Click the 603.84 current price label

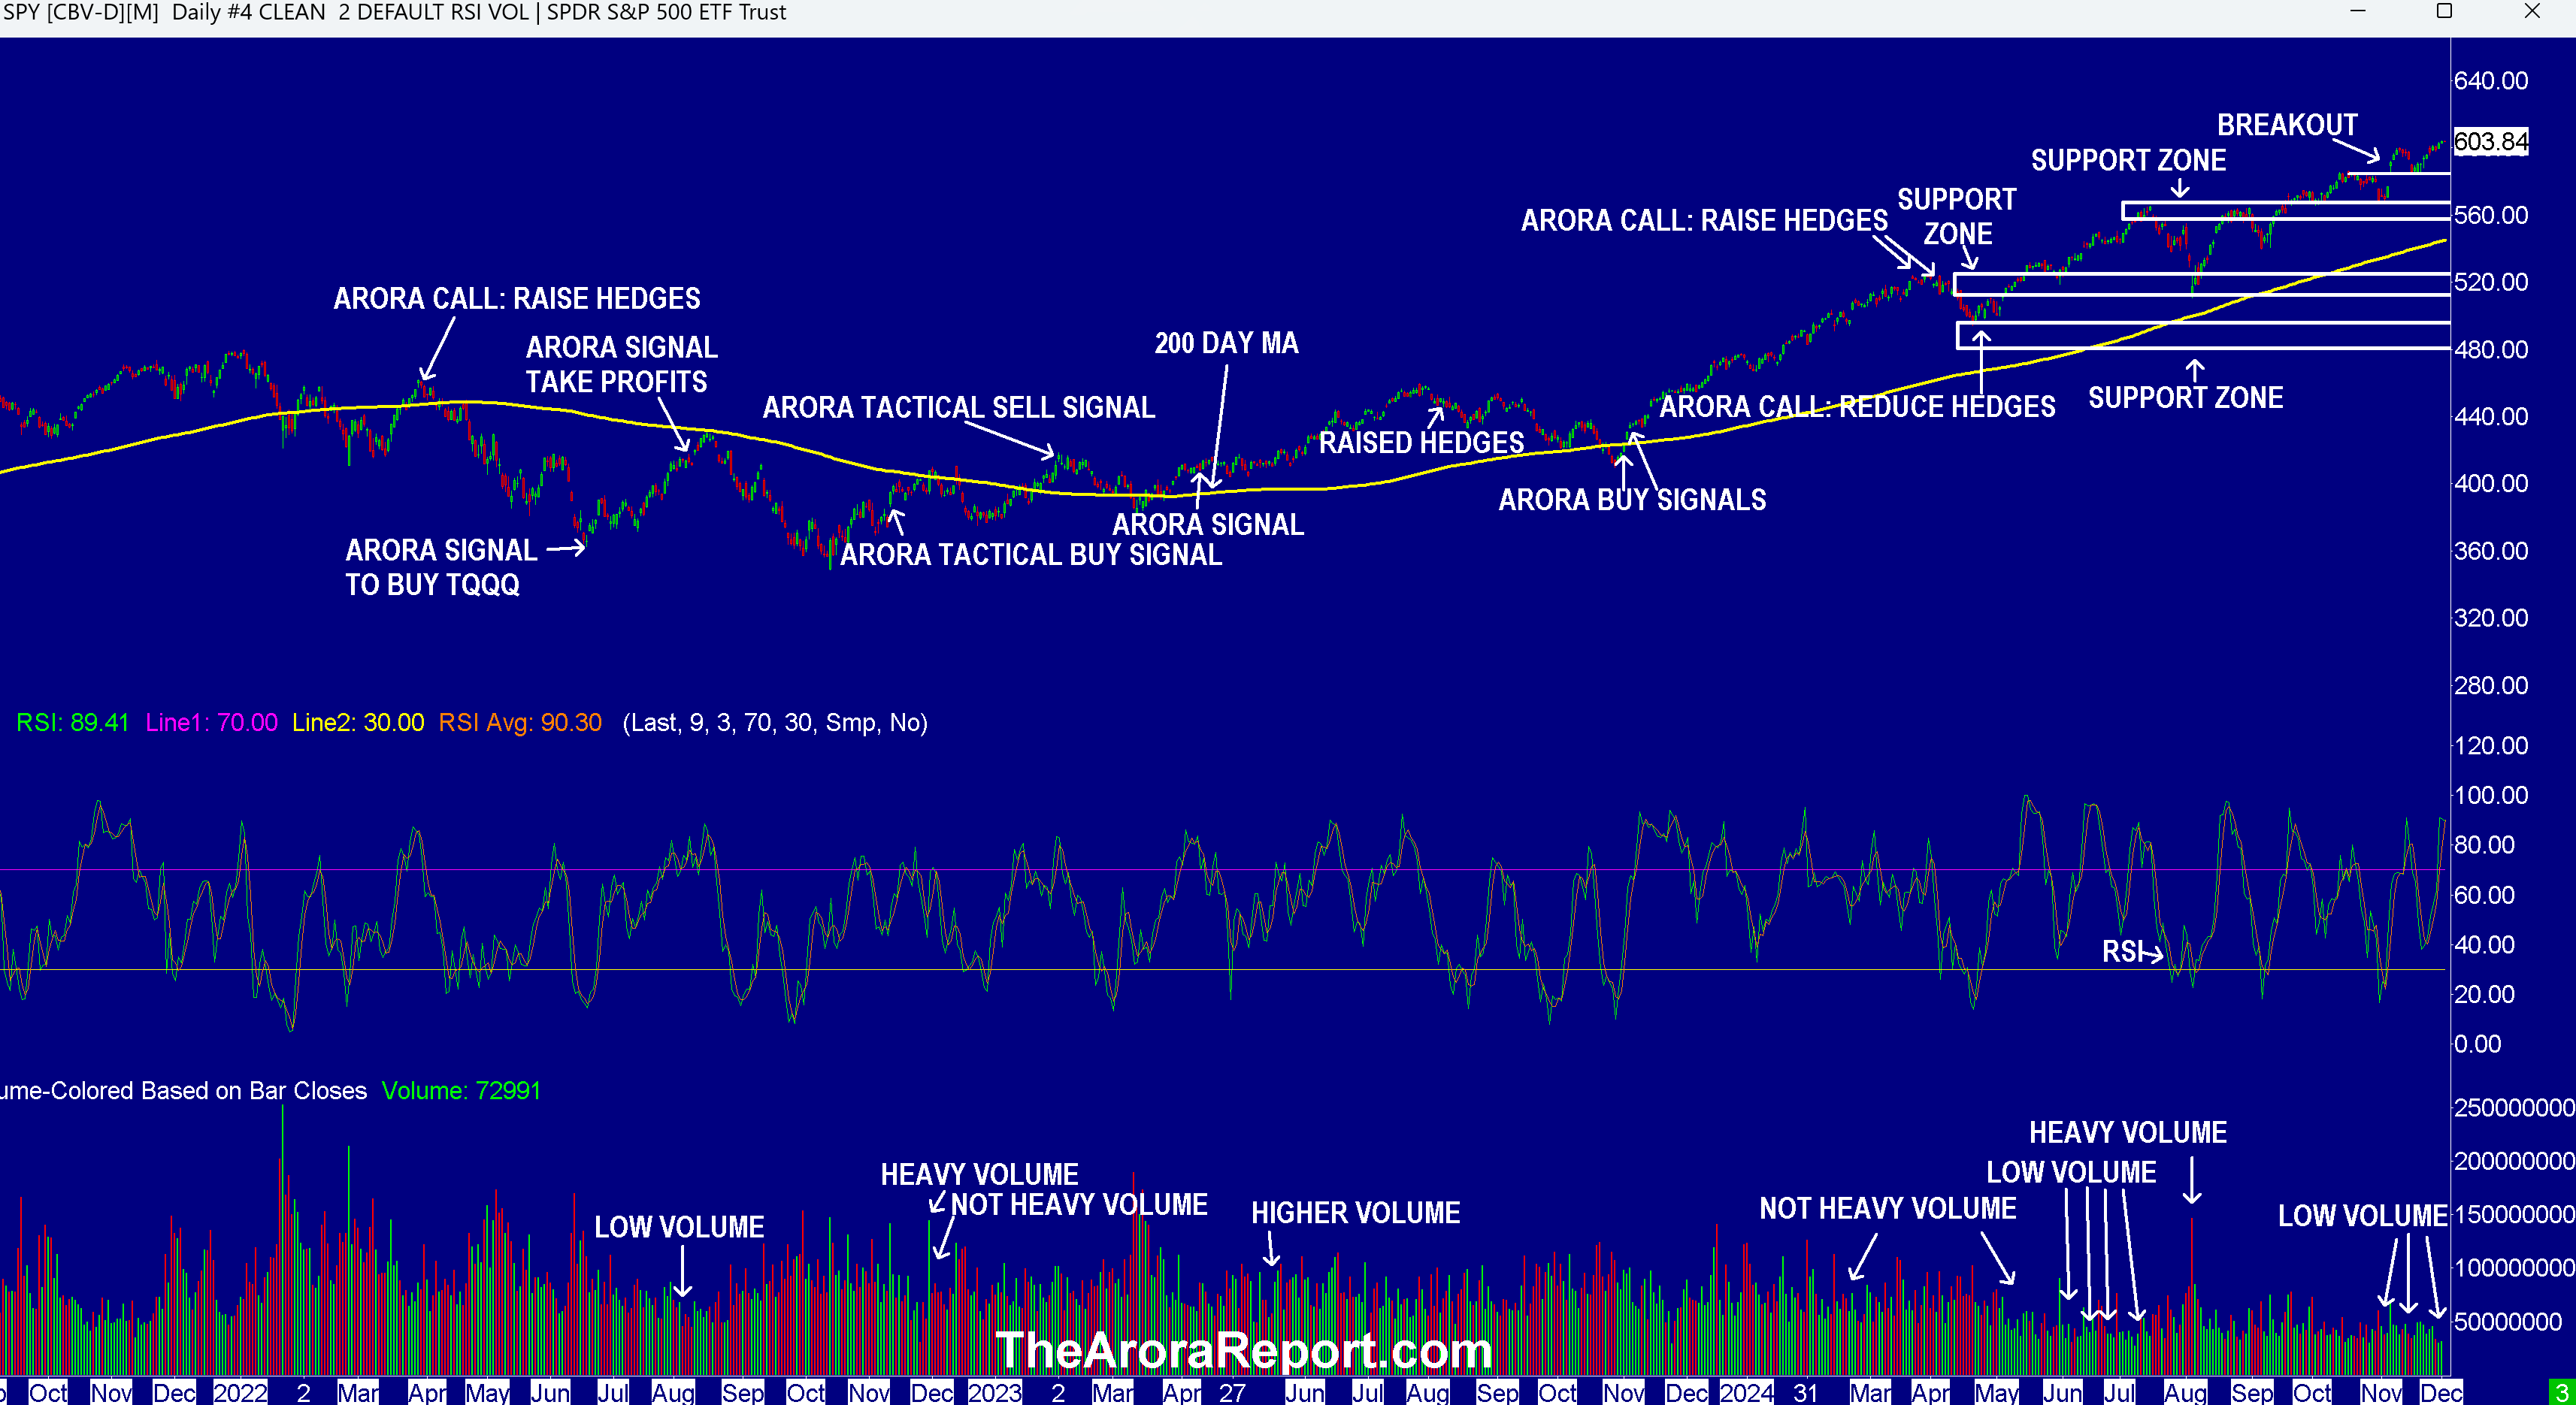pyautogui.click(x=2490, y=142)
